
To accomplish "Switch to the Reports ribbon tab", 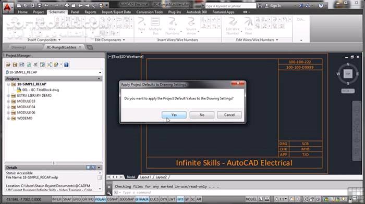I will click(90, 12).
